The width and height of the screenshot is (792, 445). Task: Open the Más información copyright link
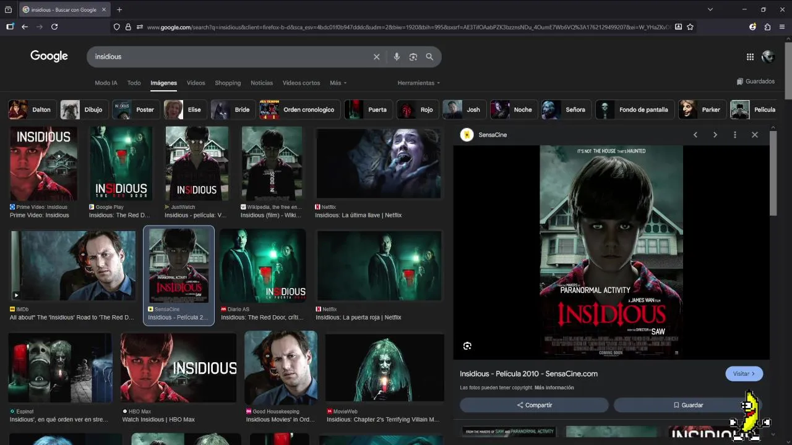[554, 388]
